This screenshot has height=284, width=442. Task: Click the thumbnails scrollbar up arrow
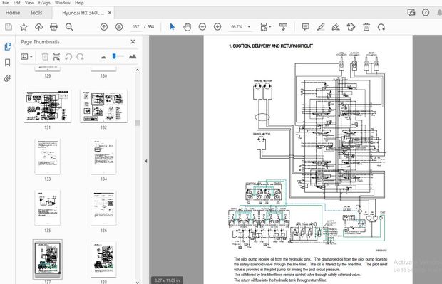point(138,70)
